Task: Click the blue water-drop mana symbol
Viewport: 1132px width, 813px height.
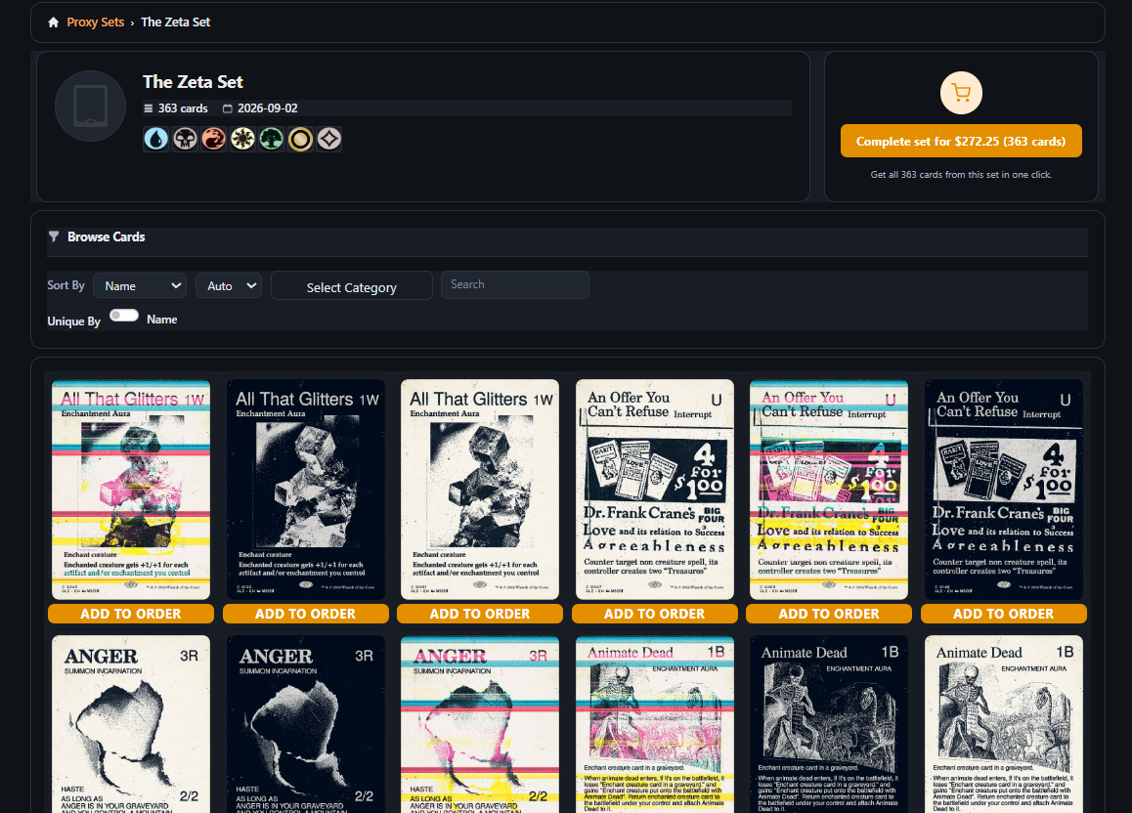Action: tap(156, 139)
